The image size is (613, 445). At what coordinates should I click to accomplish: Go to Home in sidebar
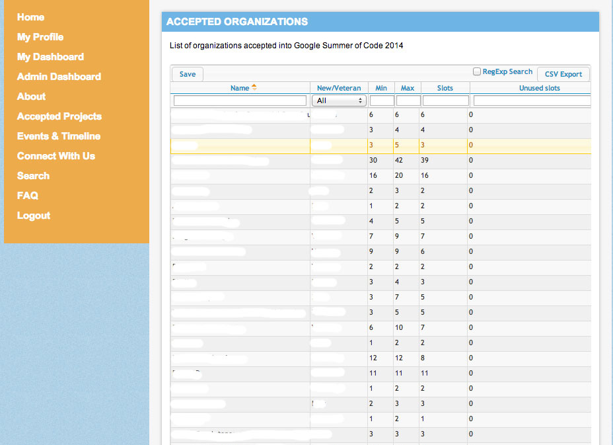point(30,17)
